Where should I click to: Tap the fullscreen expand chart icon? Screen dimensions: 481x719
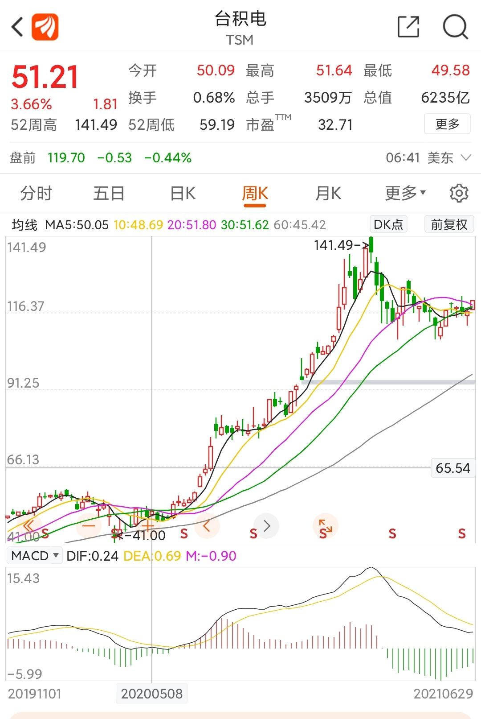[326, 526]
